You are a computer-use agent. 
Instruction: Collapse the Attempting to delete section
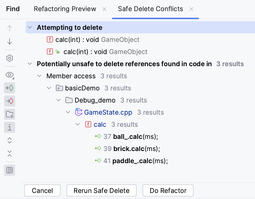(30, 27)
